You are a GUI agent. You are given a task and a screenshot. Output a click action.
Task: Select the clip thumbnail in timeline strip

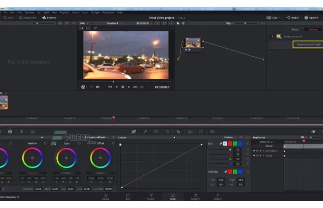(x=4, y=102)
